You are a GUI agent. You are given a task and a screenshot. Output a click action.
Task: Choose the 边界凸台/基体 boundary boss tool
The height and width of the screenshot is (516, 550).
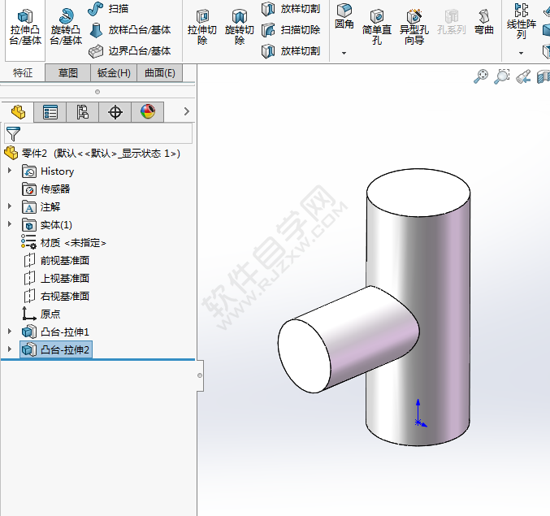[130, 51]
